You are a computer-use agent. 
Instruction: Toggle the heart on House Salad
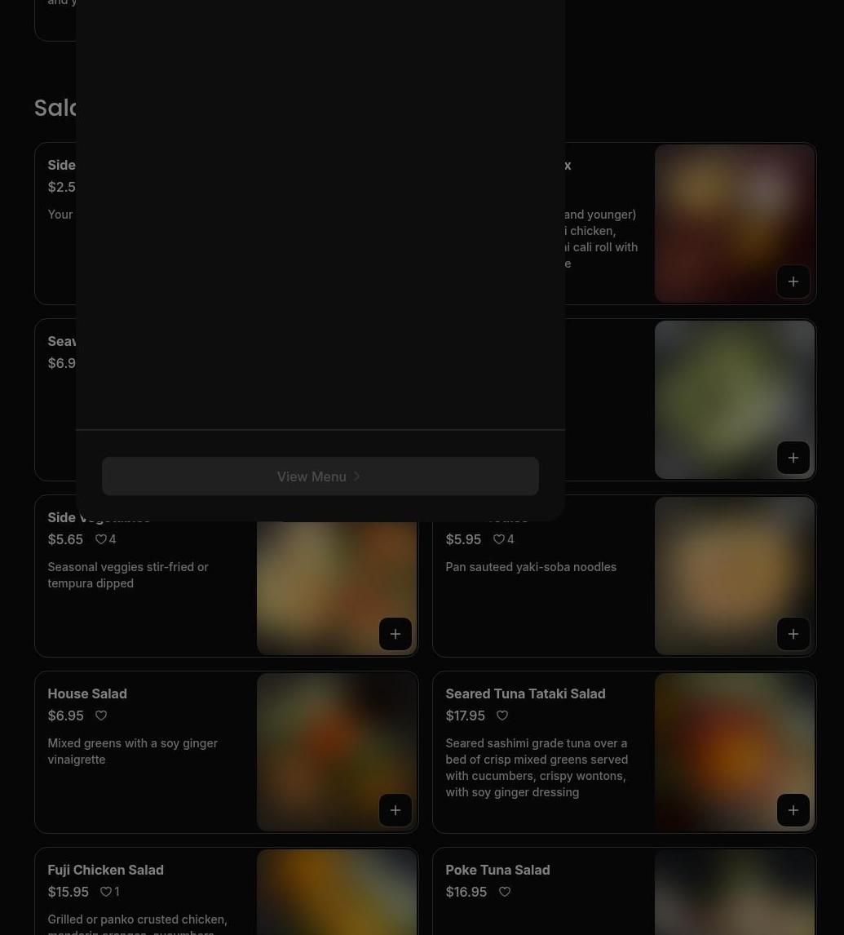pyautogui.click(x=101, y=716)
